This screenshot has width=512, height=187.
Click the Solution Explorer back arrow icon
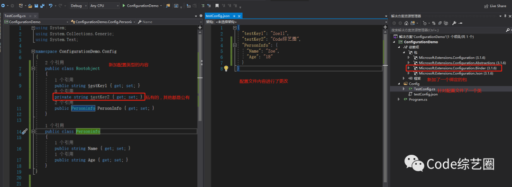[394, 23]
